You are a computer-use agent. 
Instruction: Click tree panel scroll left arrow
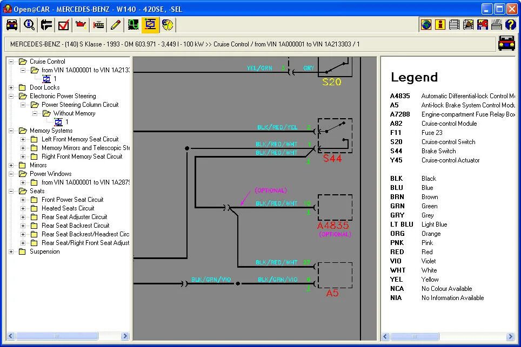point(11,336)
